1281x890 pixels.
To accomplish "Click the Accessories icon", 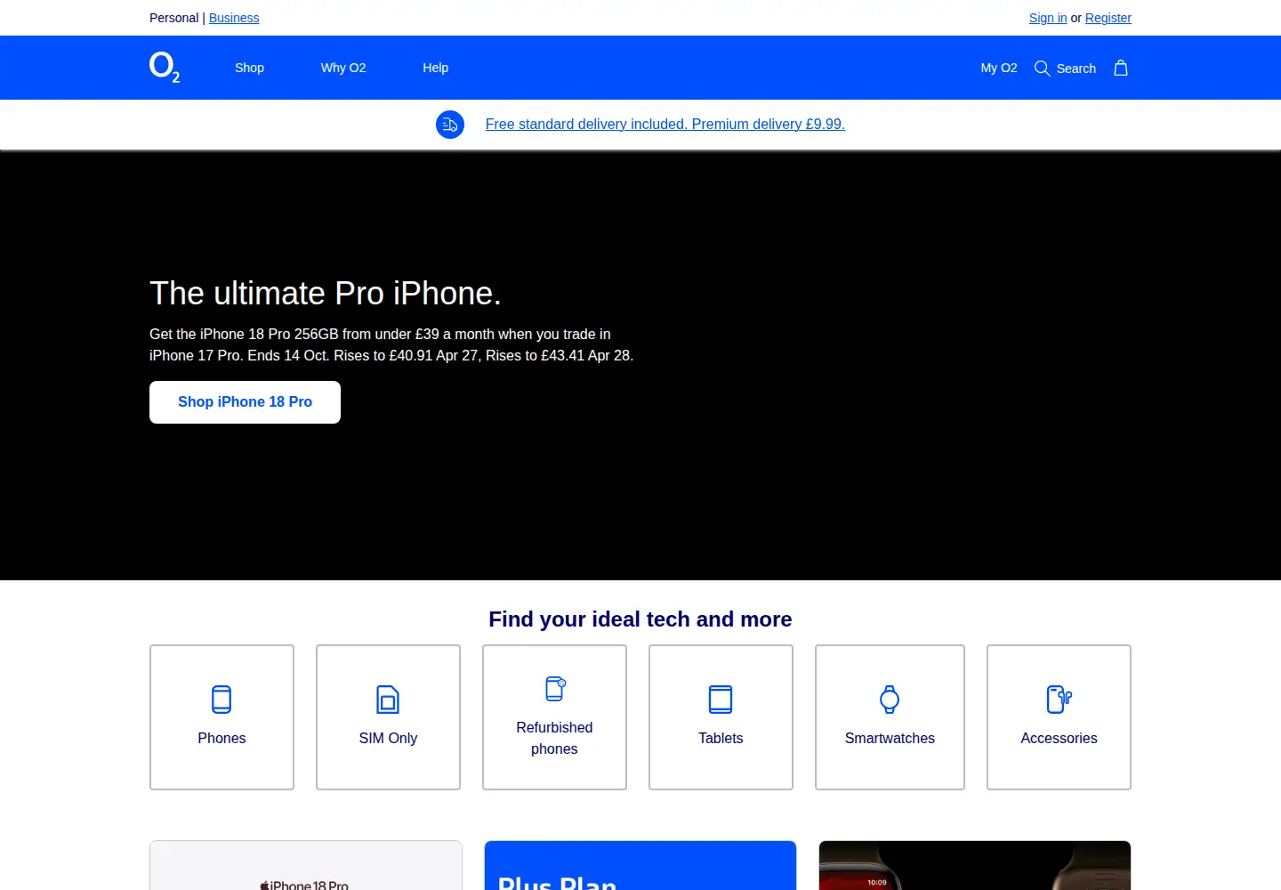I will tap(1059, 700).
